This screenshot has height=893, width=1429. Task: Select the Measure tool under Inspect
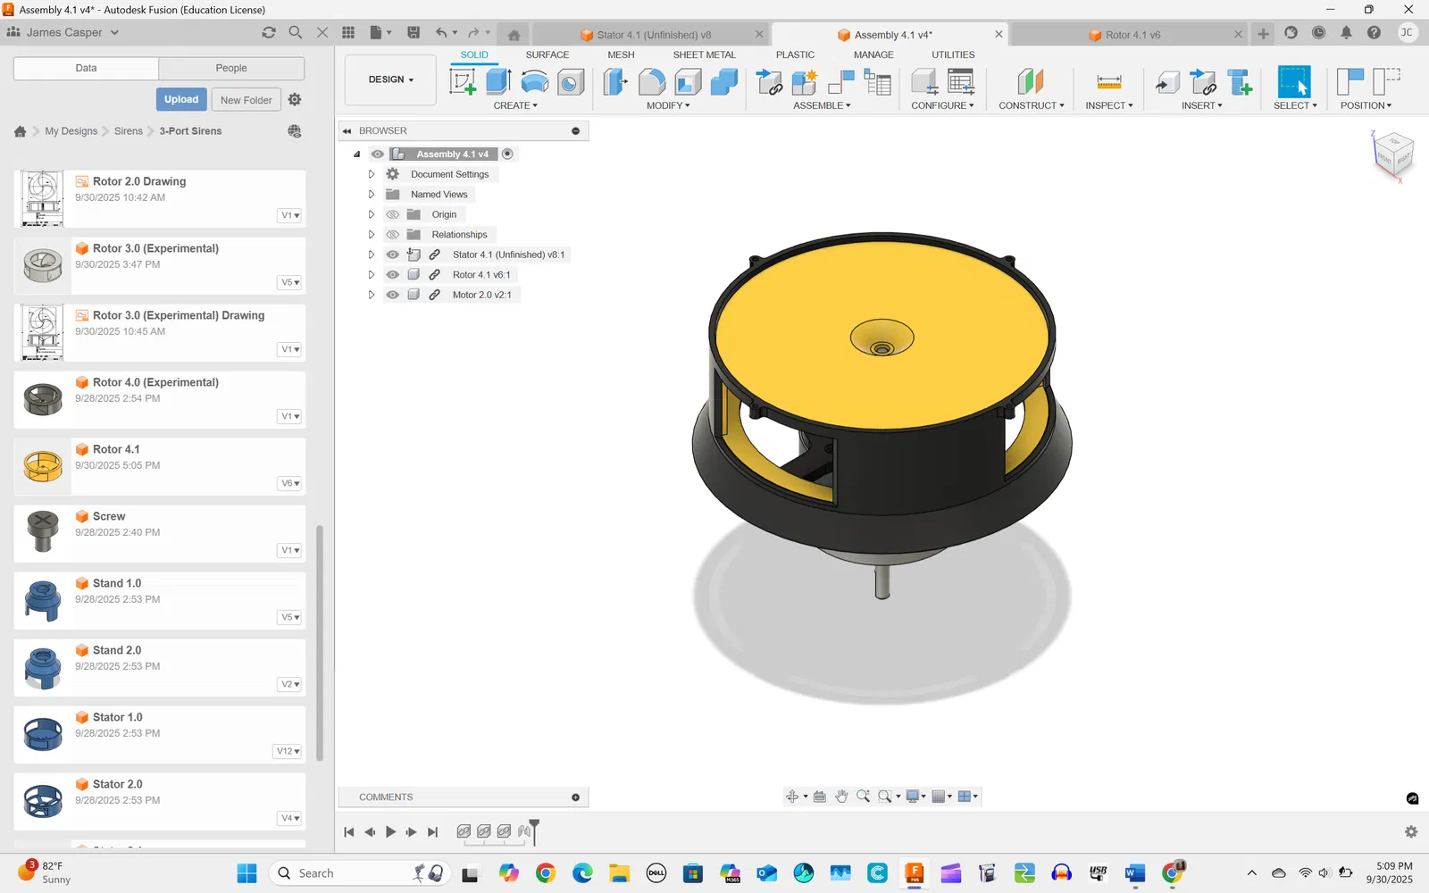(x=1108, y=82)
